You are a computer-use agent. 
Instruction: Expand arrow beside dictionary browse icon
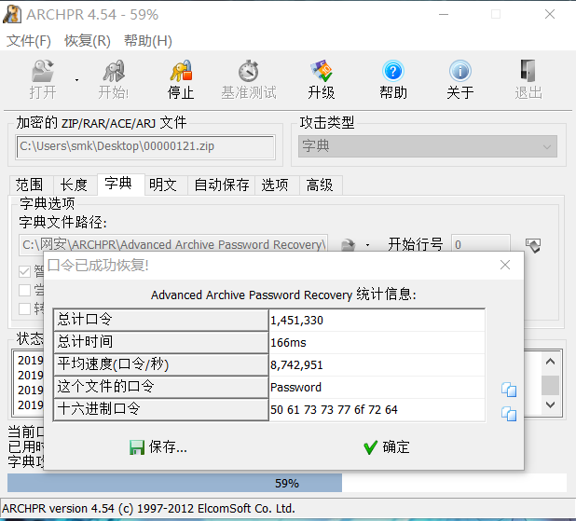(x=367, y=245)
